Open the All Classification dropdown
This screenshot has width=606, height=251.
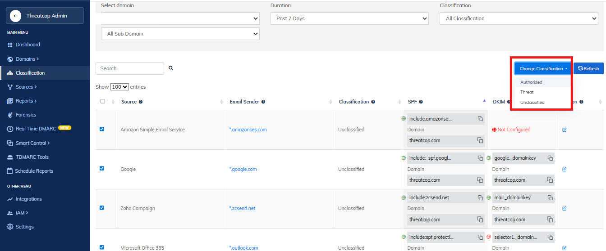coord(519,18)
